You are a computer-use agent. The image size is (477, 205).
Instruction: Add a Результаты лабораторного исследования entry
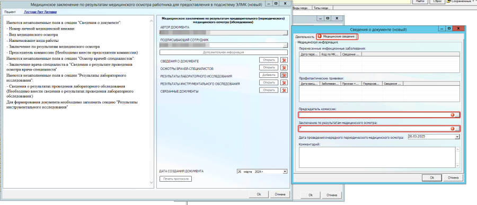click(x=269, y=75)
